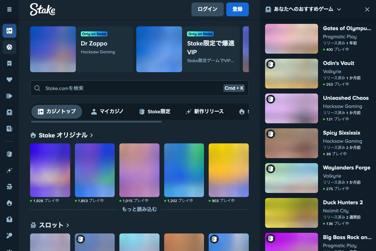Click the Stake オリジナル section heading
This screenshot has height=251, width=376.
63,135
